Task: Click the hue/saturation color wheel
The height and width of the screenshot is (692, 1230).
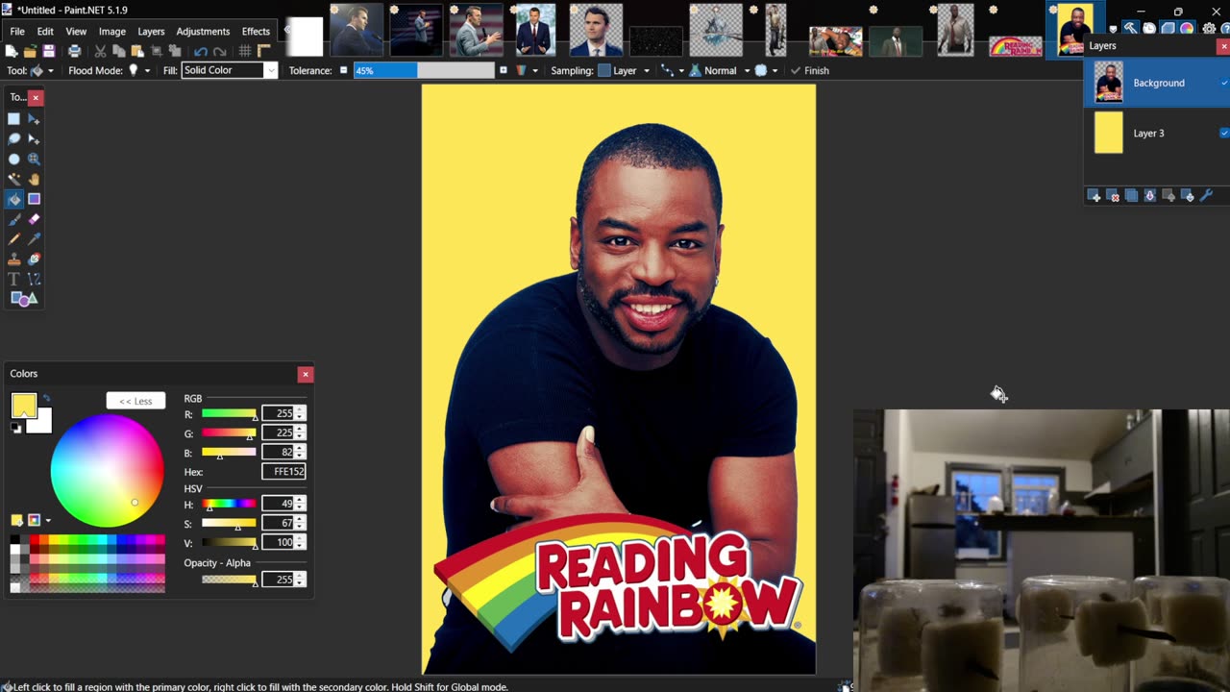Action: tap(107, 472)
